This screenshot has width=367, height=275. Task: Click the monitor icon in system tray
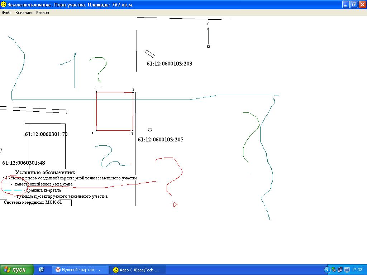click(347, 270)
